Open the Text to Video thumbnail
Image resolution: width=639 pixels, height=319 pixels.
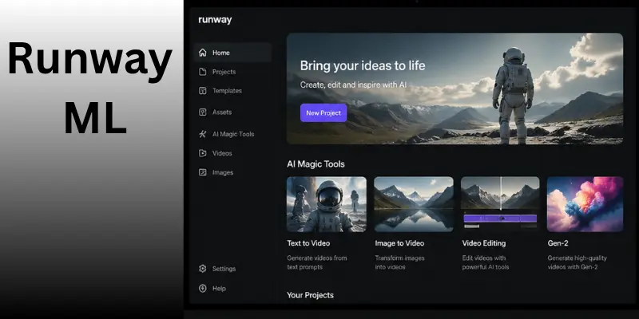point(327,204)
